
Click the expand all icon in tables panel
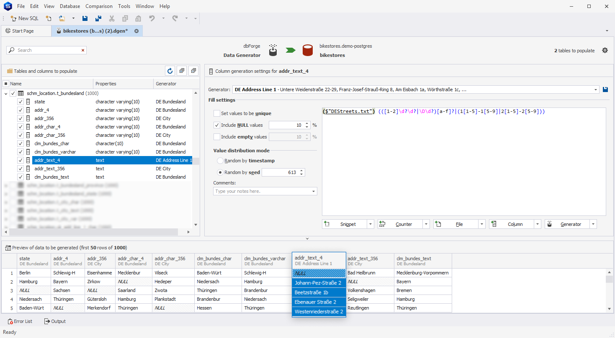pyautogui.click(x=182, y=71)
